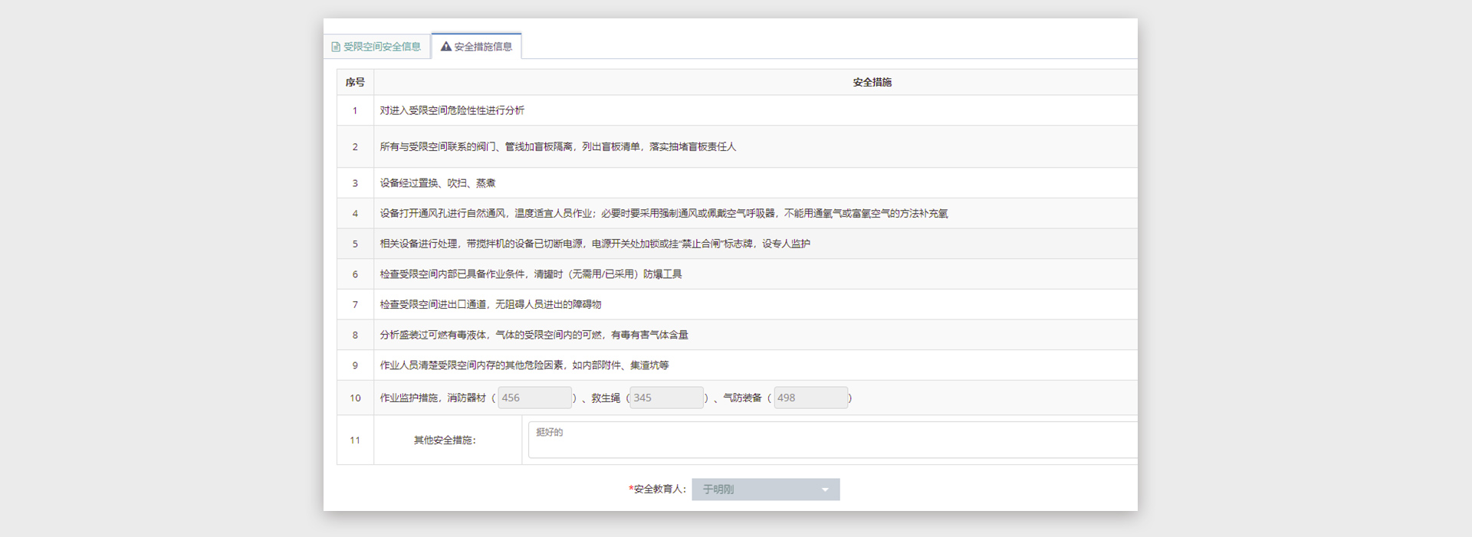1472x537 pixels.
Task: Click the arrow of the 安全教育人 dropdown
Action: pos(825,490)
